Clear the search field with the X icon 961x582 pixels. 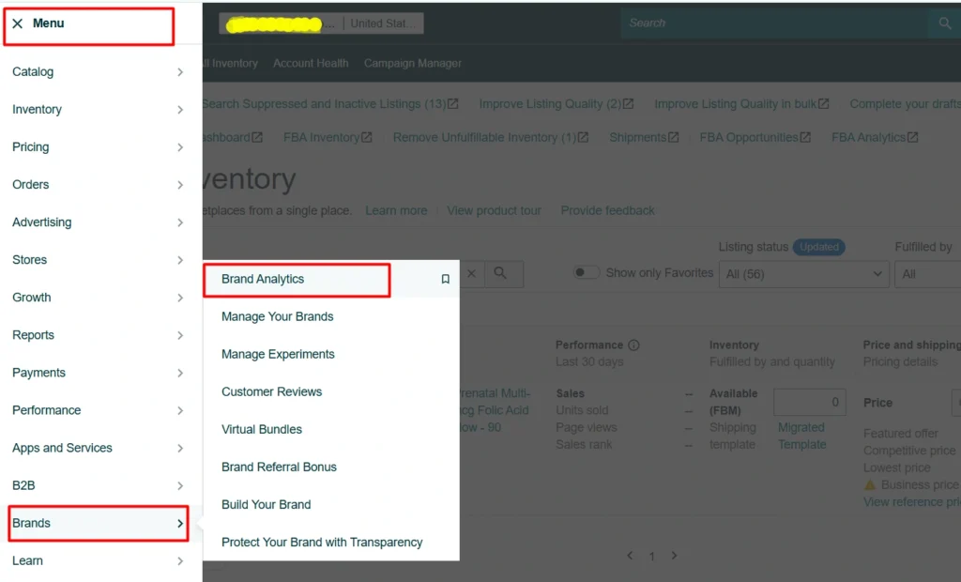pos(471,273)
